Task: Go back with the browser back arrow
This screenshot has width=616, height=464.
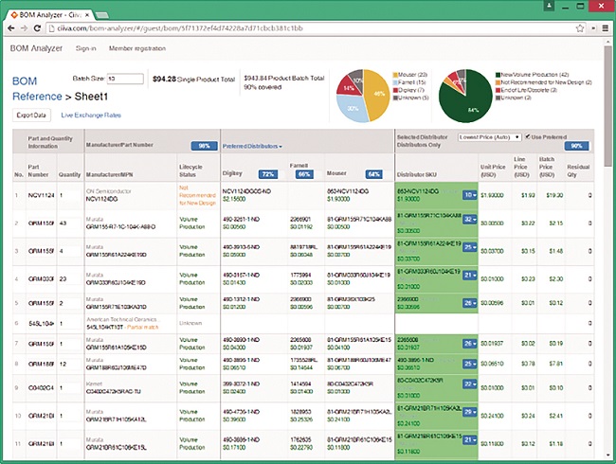Action: coord(11,28)
